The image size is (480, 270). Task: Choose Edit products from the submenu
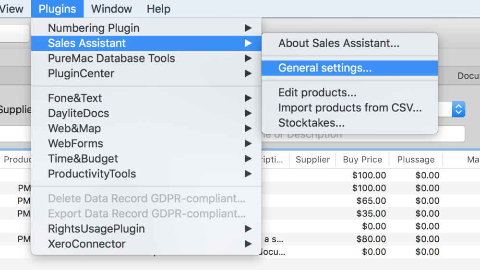(x=317, y=93)
